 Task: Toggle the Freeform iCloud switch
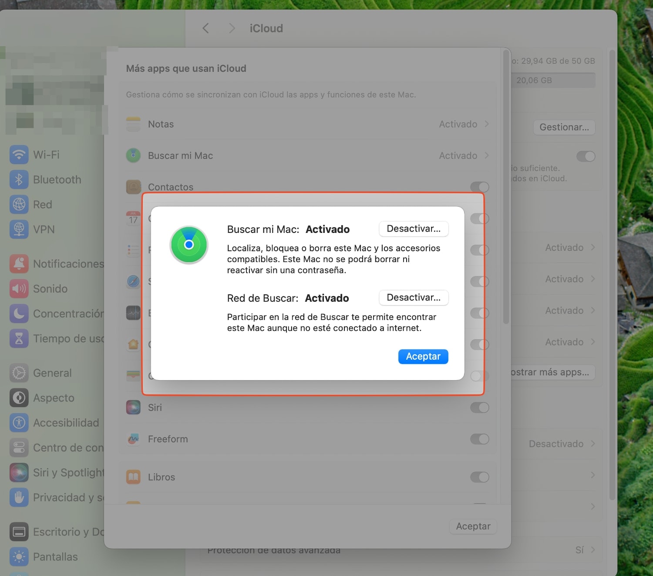480,439
